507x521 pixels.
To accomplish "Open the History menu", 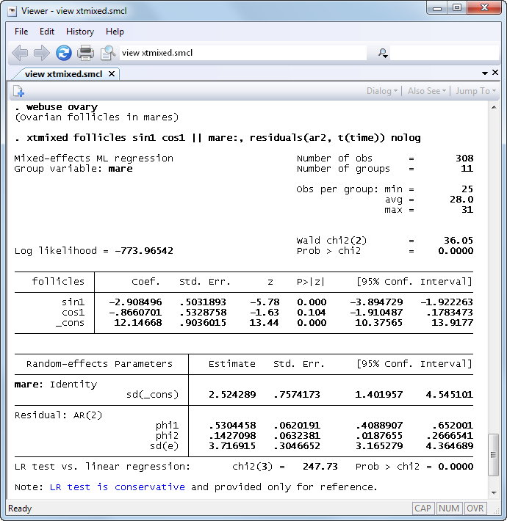I will click(x=79, y=32).
